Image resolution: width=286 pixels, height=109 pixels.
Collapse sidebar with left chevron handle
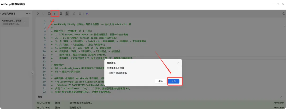point(32,72)
